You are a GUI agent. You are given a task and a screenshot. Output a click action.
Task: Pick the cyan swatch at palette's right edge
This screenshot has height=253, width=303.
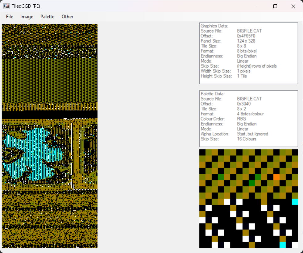pos(295,202)
